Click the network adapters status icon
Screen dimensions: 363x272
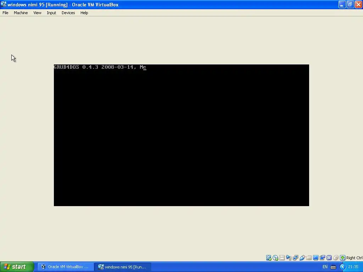pyautogui.click(x=295, y=258)
